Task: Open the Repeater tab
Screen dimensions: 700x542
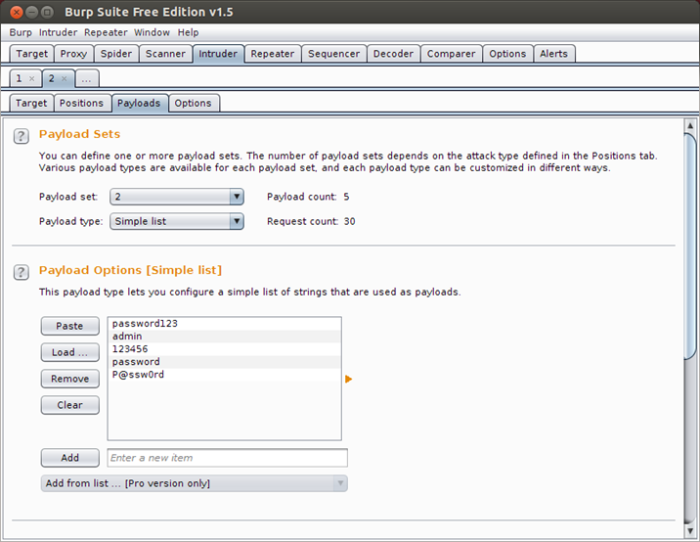Action: pyautogui.click(x=272, y=54)
